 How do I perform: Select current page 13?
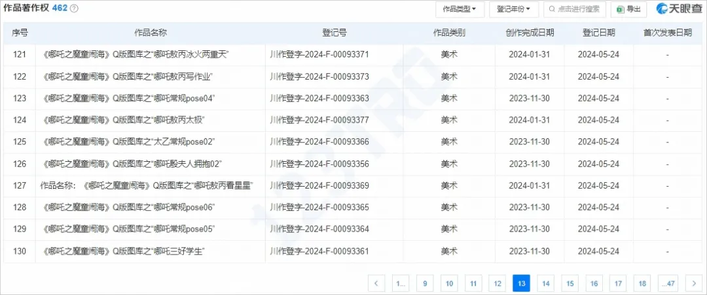pos(521,284)
